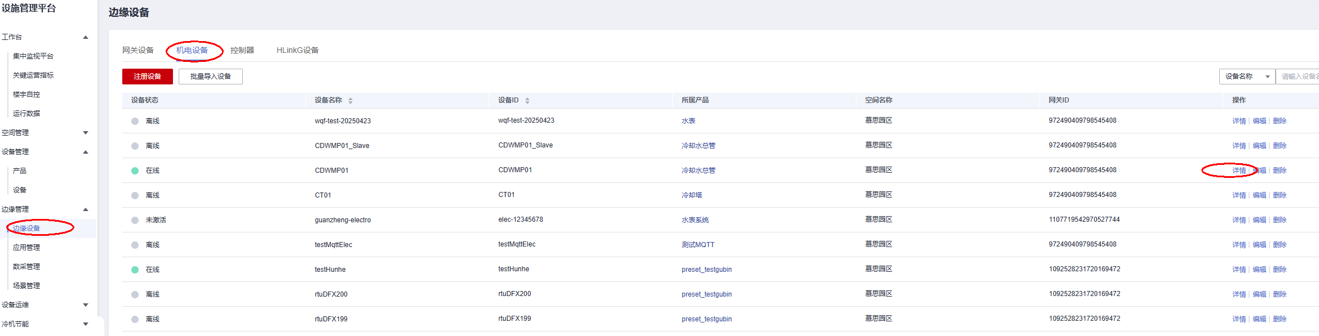
Task: Click 编辑 for testMqttElec
Action: click(1259, 245)
